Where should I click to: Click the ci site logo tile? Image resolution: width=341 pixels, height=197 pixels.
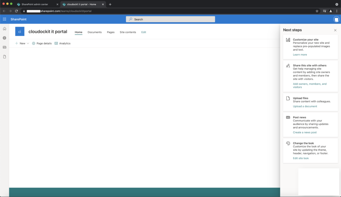click(20, 32)
